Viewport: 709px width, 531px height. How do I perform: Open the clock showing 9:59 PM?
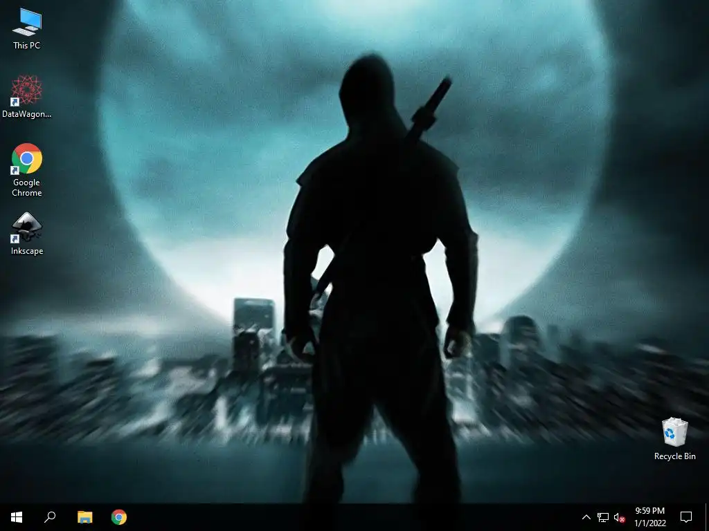click(649, 517)
